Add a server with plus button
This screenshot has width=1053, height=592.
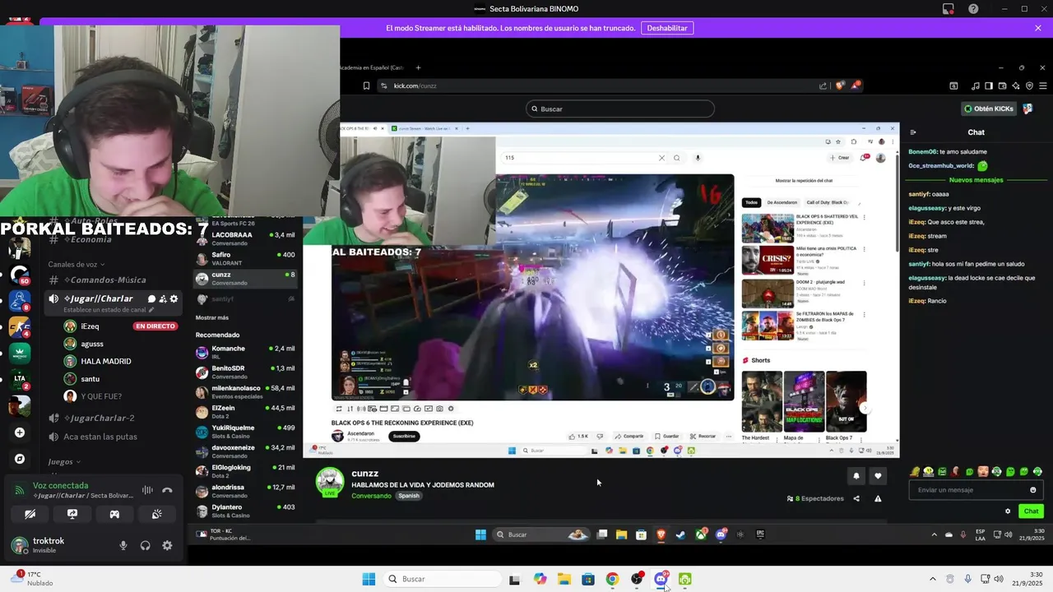20,432
